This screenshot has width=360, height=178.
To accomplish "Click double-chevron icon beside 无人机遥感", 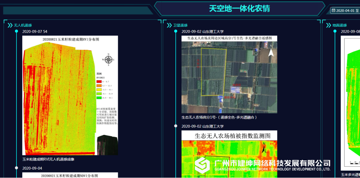I will click(x=10, y=25).
